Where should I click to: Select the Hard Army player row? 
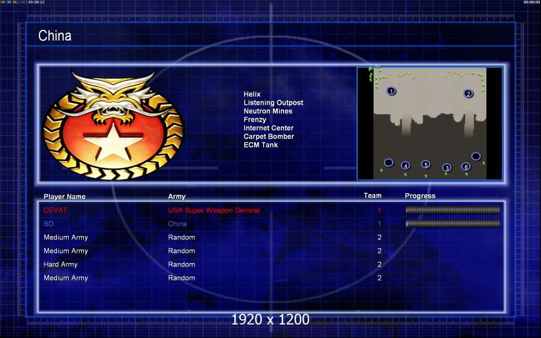coord(60,264)
